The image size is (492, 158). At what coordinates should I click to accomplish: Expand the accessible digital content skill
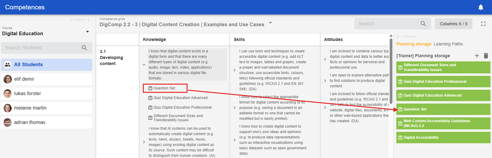pyautogui.click(x=235, y=70)
